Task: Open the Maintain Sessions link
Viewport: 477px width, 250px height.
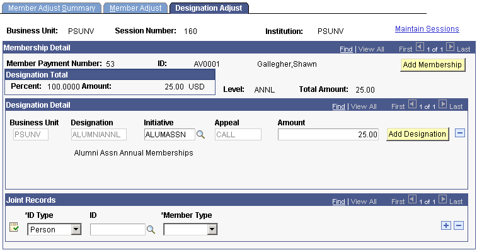Action: [427, 29]
